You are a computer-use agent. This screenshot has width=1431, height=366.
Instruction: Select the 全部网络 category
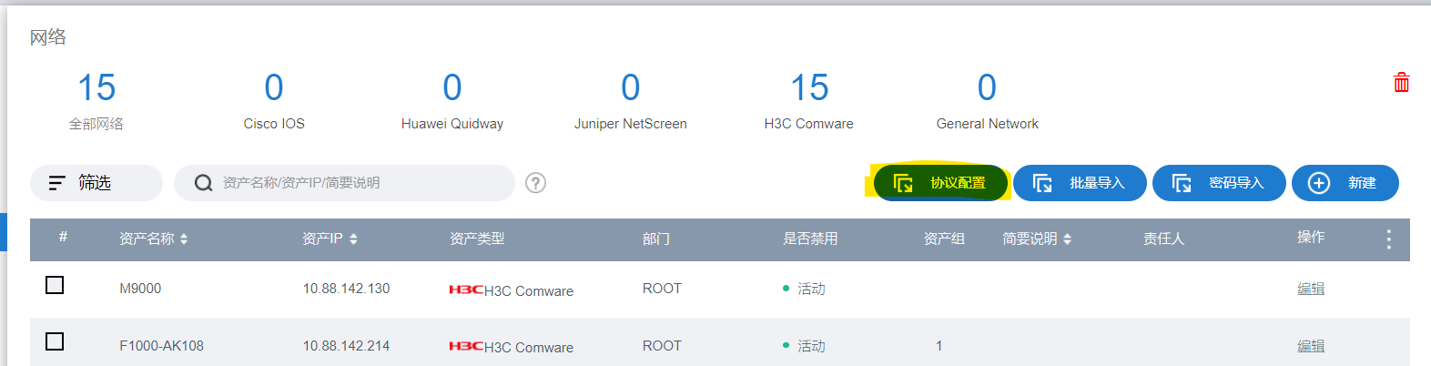[x=96, y=100]
